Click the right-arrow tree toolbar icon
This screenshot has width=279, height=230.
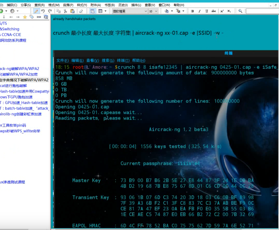(x=18, y=17)
